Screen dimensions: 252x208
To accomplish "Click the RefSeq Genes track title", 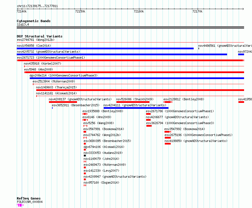I will (x=29, y=199).
